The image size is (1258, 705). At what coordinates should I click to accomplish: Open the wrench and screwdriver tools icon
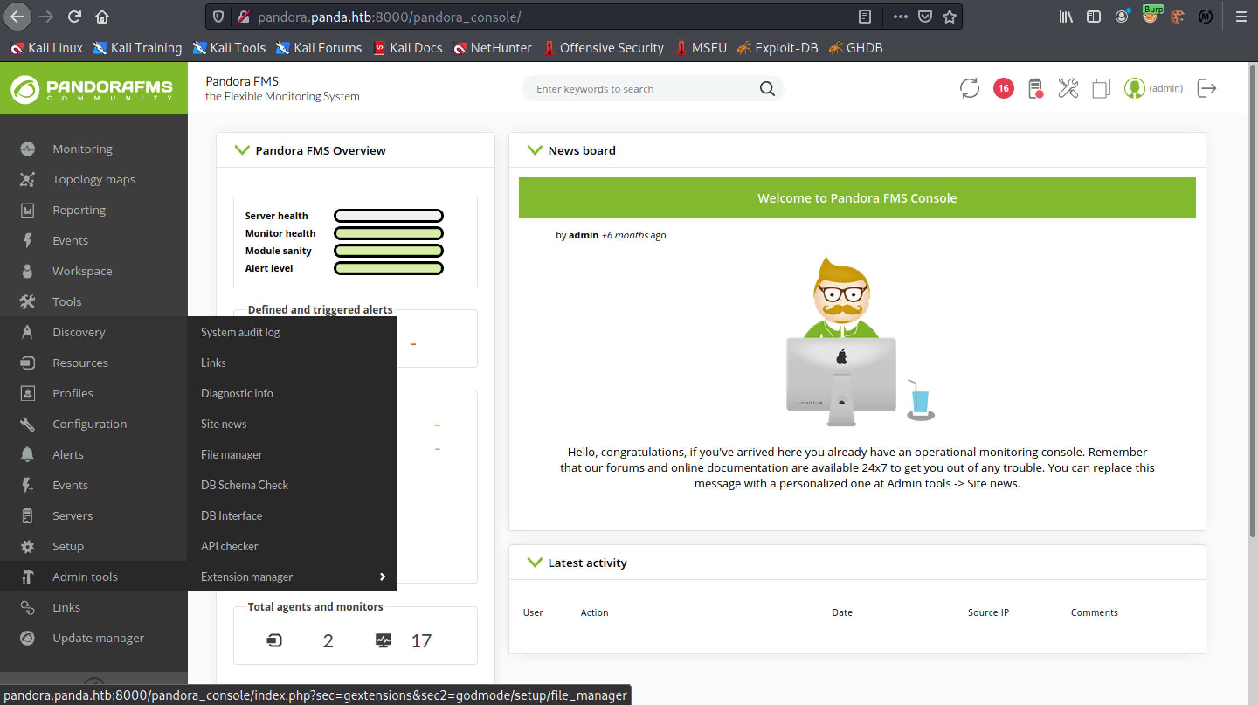[1068, 88]
